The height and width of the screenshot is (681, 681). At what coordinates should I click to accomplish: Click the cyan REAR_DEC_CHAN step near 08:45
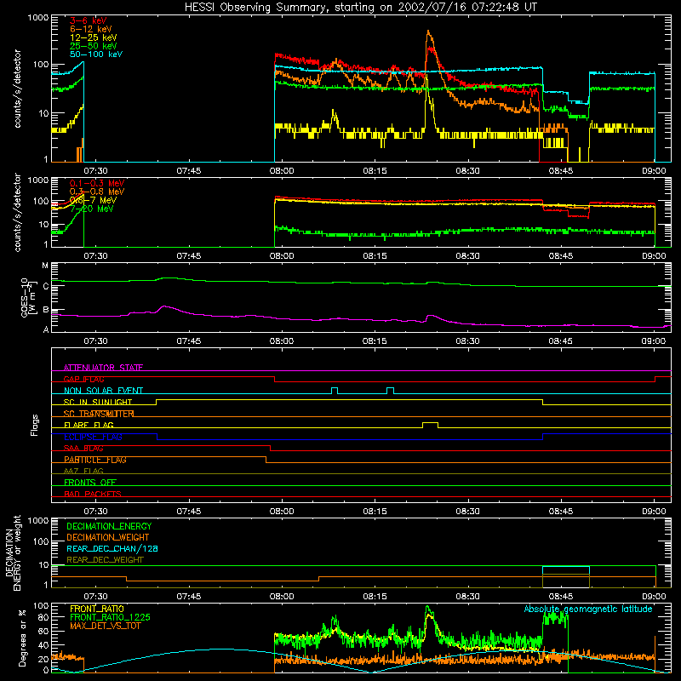566,567
